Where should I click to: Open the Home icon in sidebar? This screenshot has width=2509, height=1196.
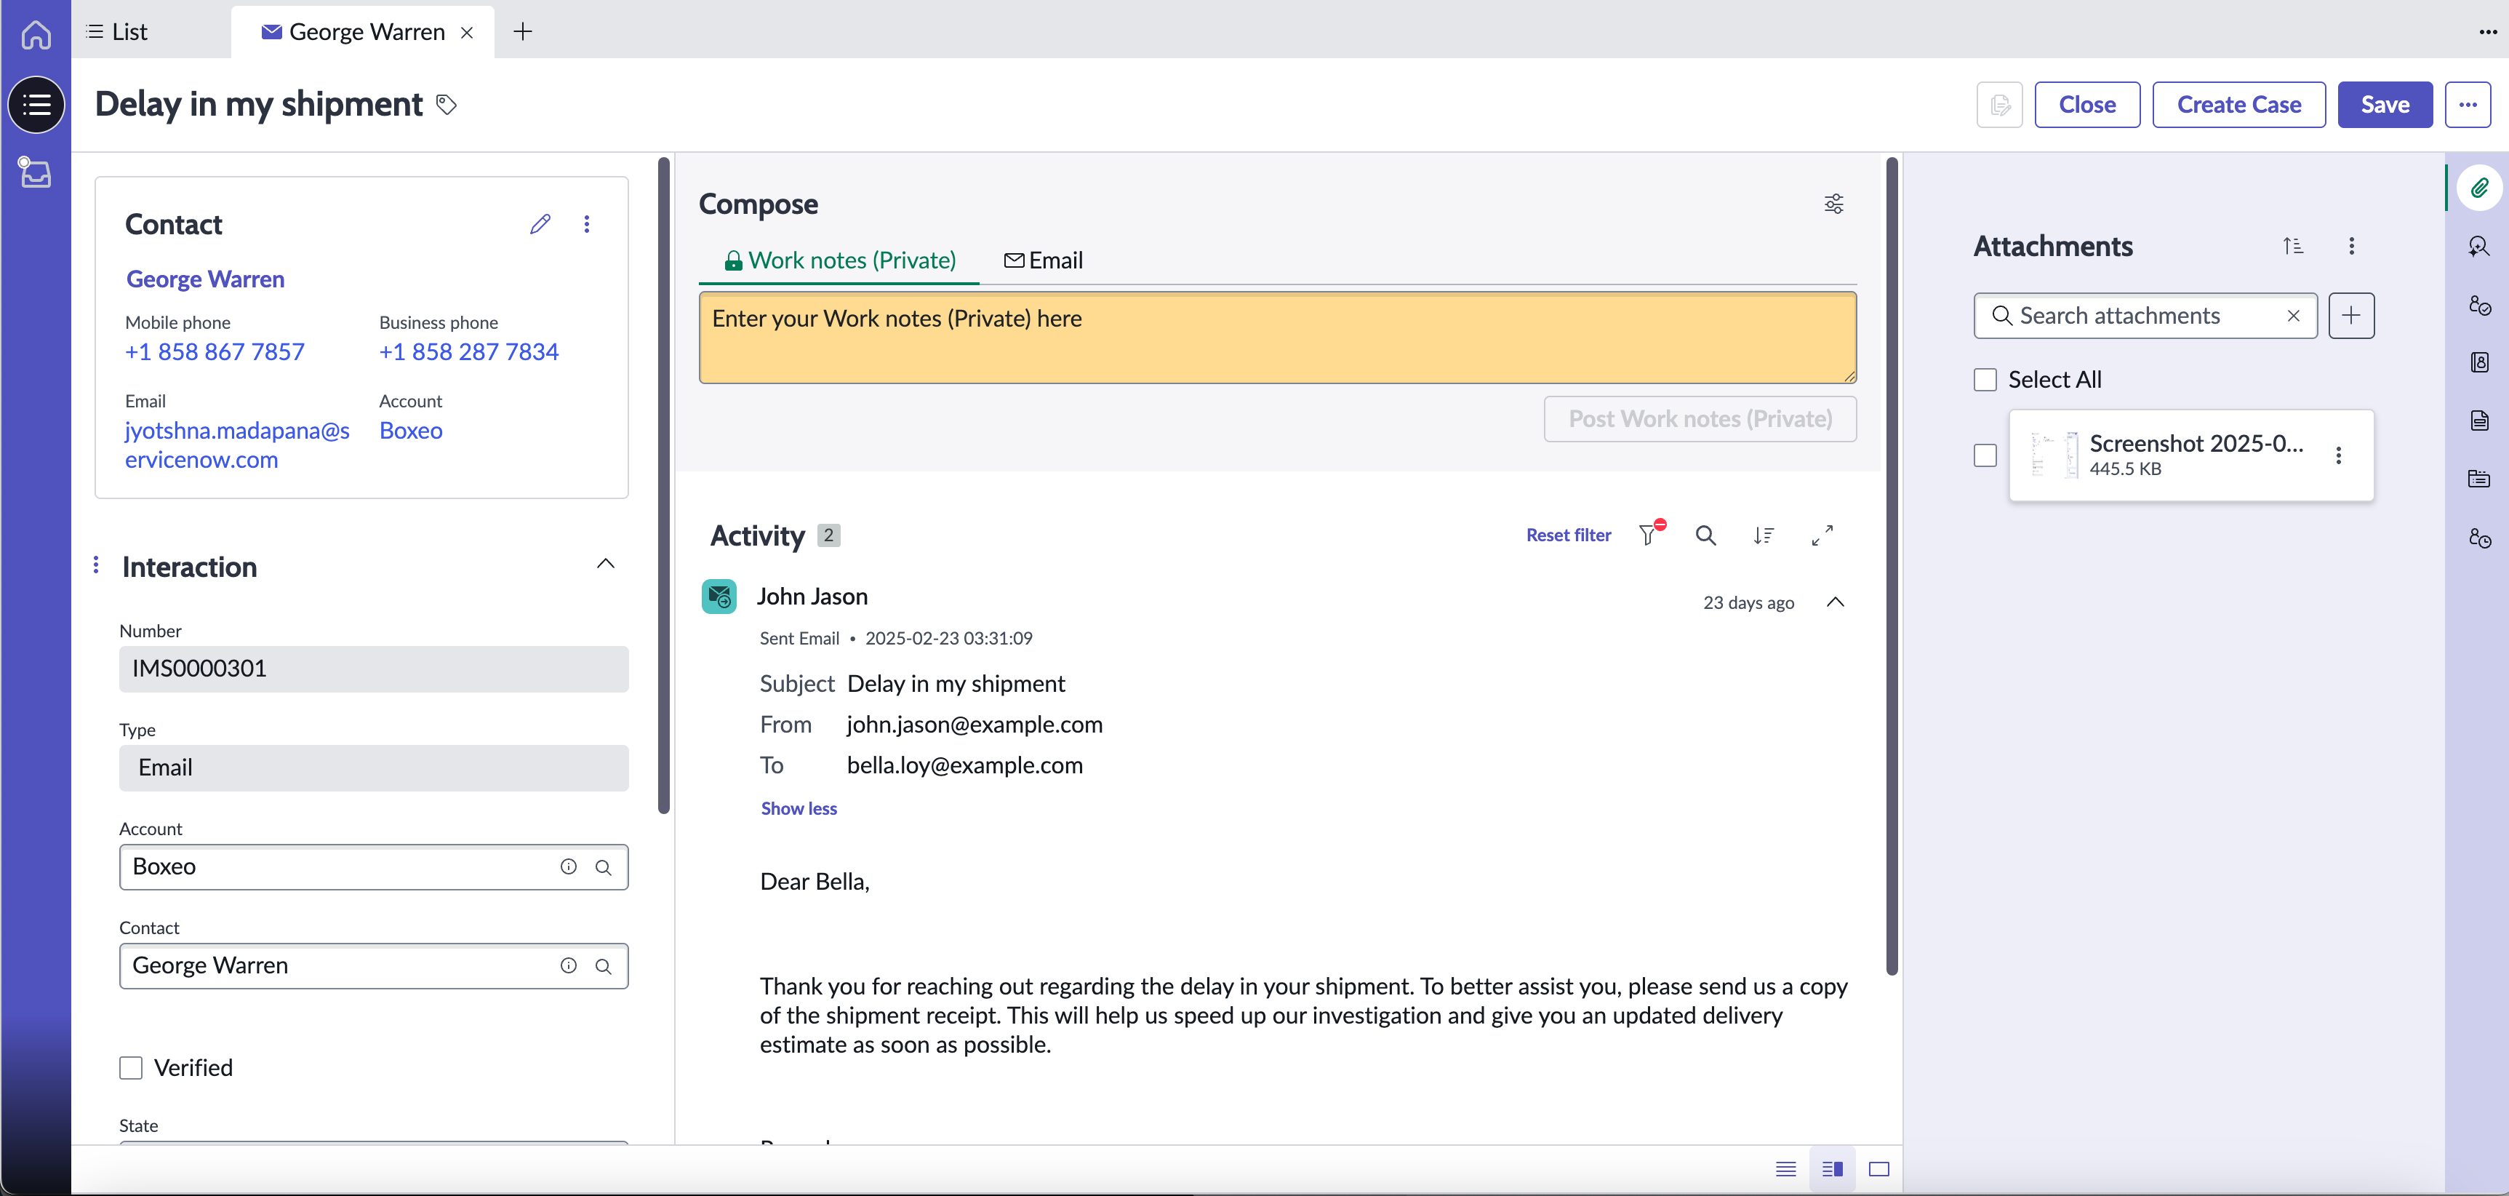tap(36, 34)
